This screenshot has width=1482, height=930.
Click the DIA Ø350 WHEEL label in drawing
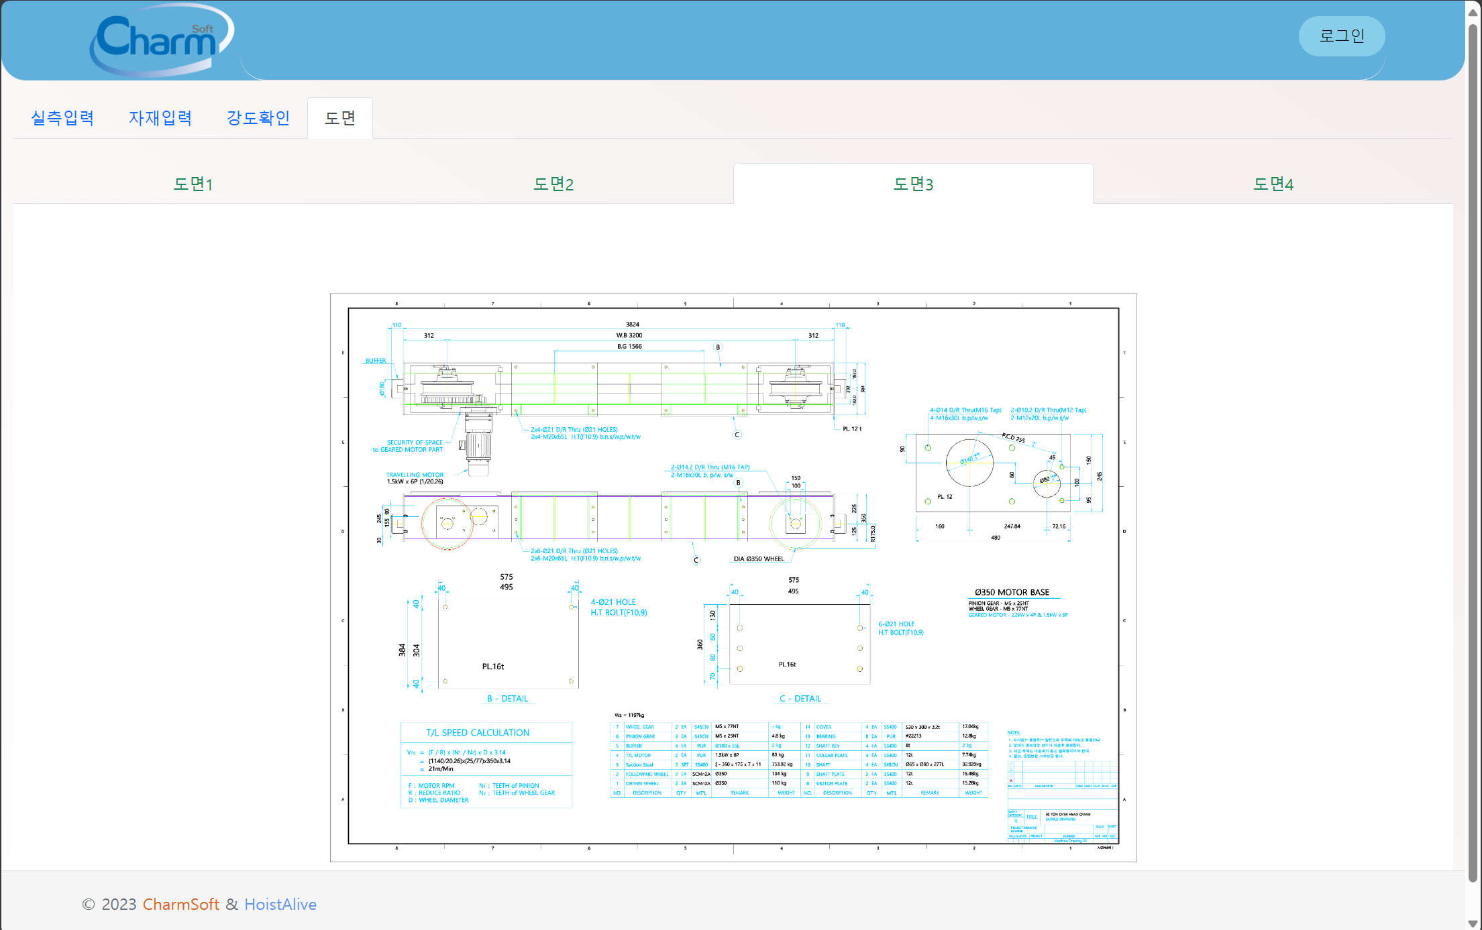759,559
